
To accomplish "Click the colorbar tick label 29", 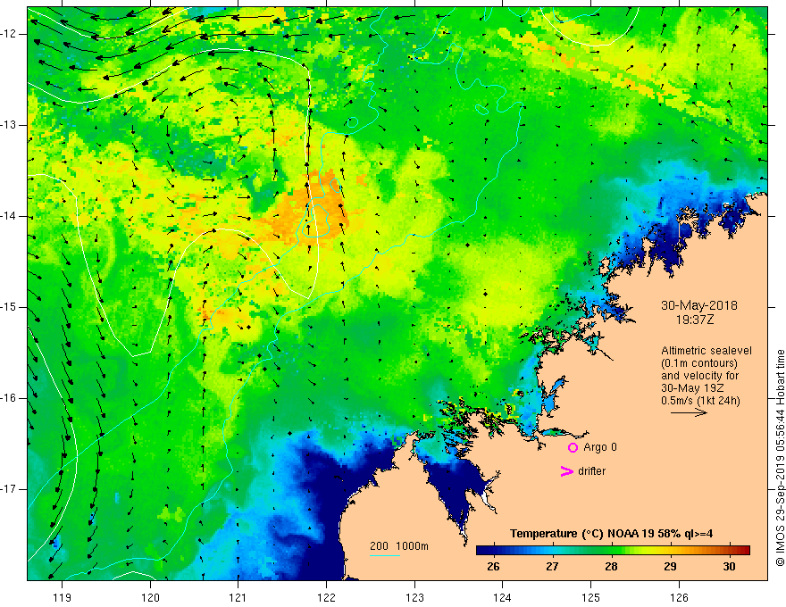I will point(670,567).
